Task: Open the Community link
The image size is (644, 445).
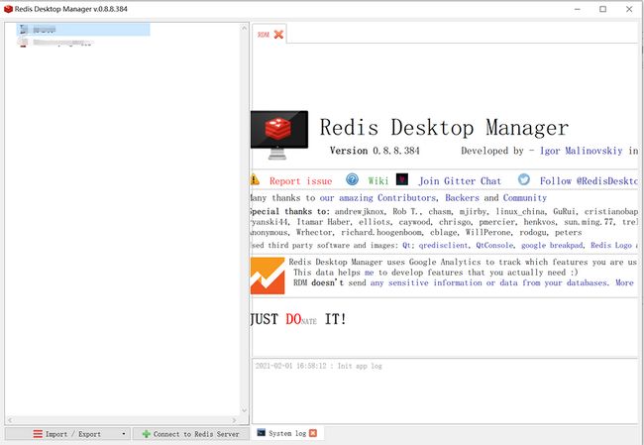Action: pos(525,198)
